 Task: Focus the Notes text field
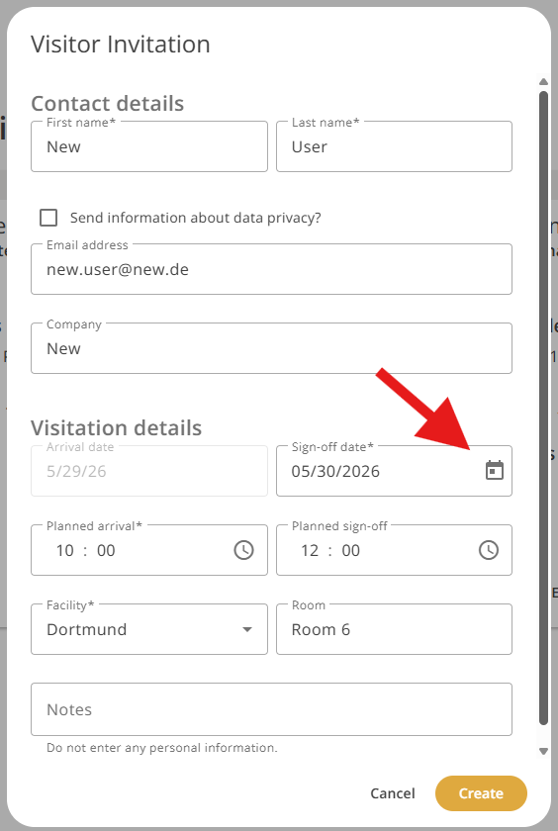(271, 709)
